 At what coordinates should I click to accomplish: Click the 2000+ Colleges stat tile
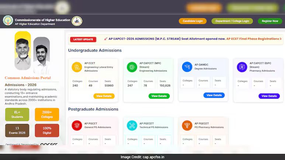(x=47, y=114)
